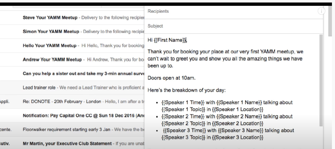Click the info icon beside Recipients
Image resolution: width=335 pixels, height=149 pixels.
point(321,11)
